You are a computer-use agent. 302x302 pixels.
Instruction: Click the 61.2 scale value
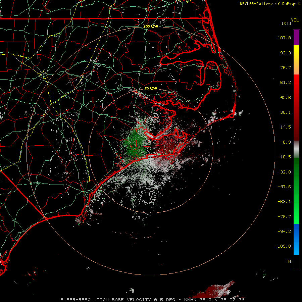pyautogui.click(x=286, y=83)
